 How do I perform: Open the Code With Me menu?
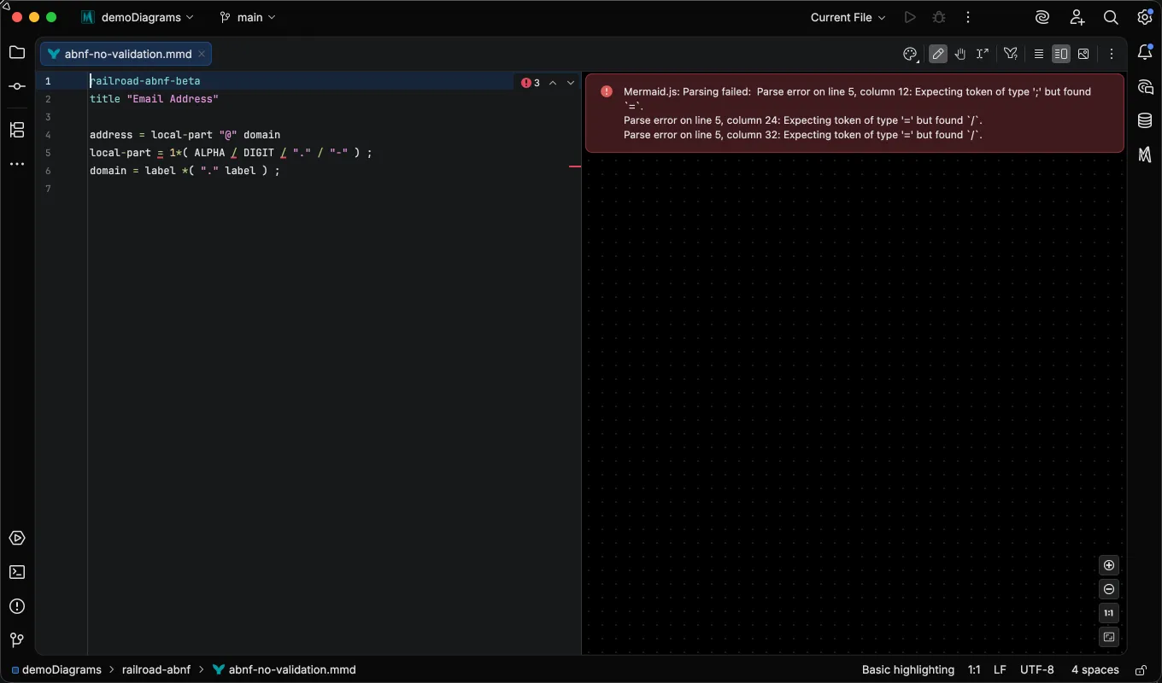tap(1077, 17)
